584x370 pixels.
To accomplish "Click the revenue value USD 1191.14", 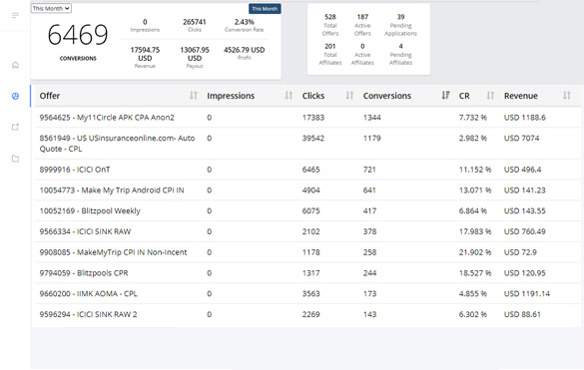I will point(527,293).
